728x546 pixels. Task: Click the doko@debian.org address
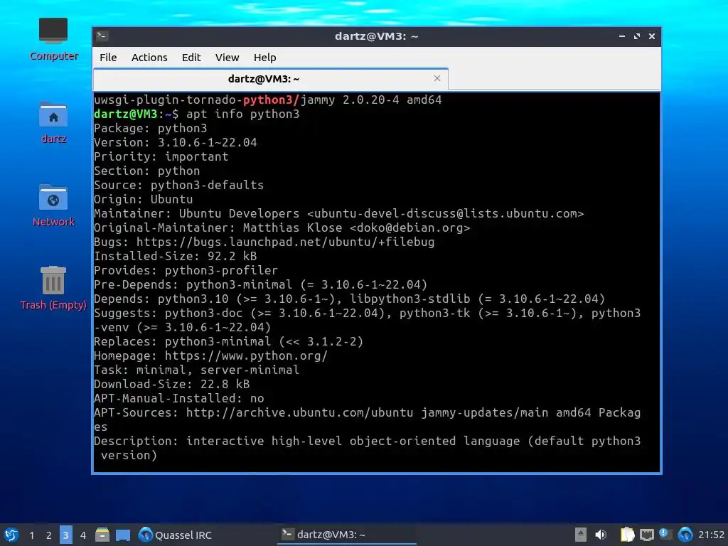coord(410,228)
